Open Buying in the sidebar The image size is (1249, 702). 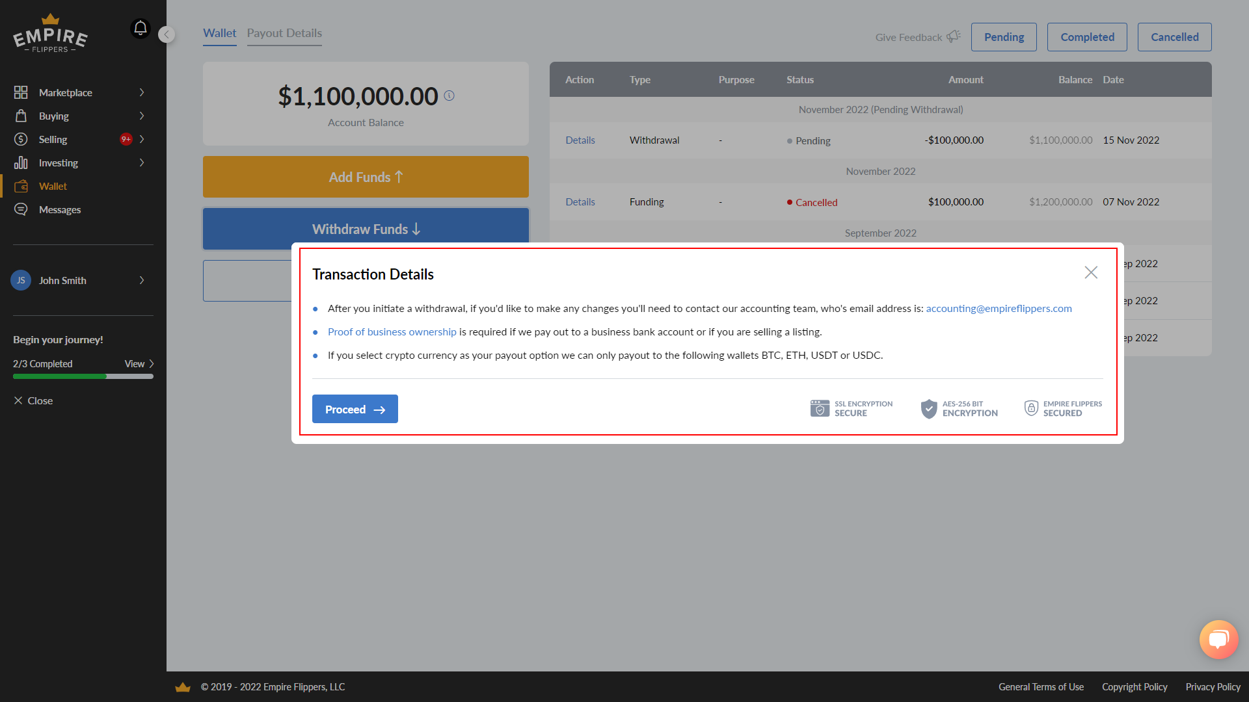point(54,116)
